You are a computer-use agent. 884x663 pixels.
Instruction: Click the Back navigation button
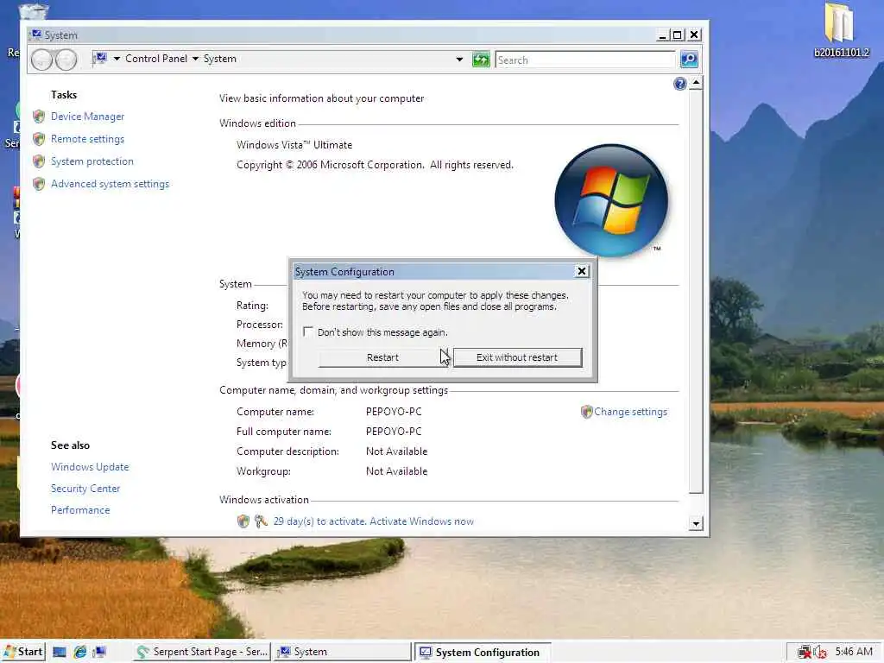[41, 60]
